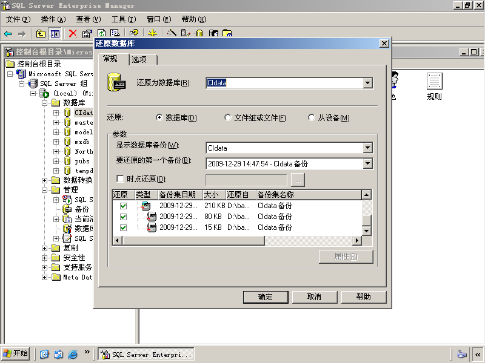The width and height of the screenshot is (485, 363).
Task: Open the 窗口(W) menu
Action: (x=159, y=19)
